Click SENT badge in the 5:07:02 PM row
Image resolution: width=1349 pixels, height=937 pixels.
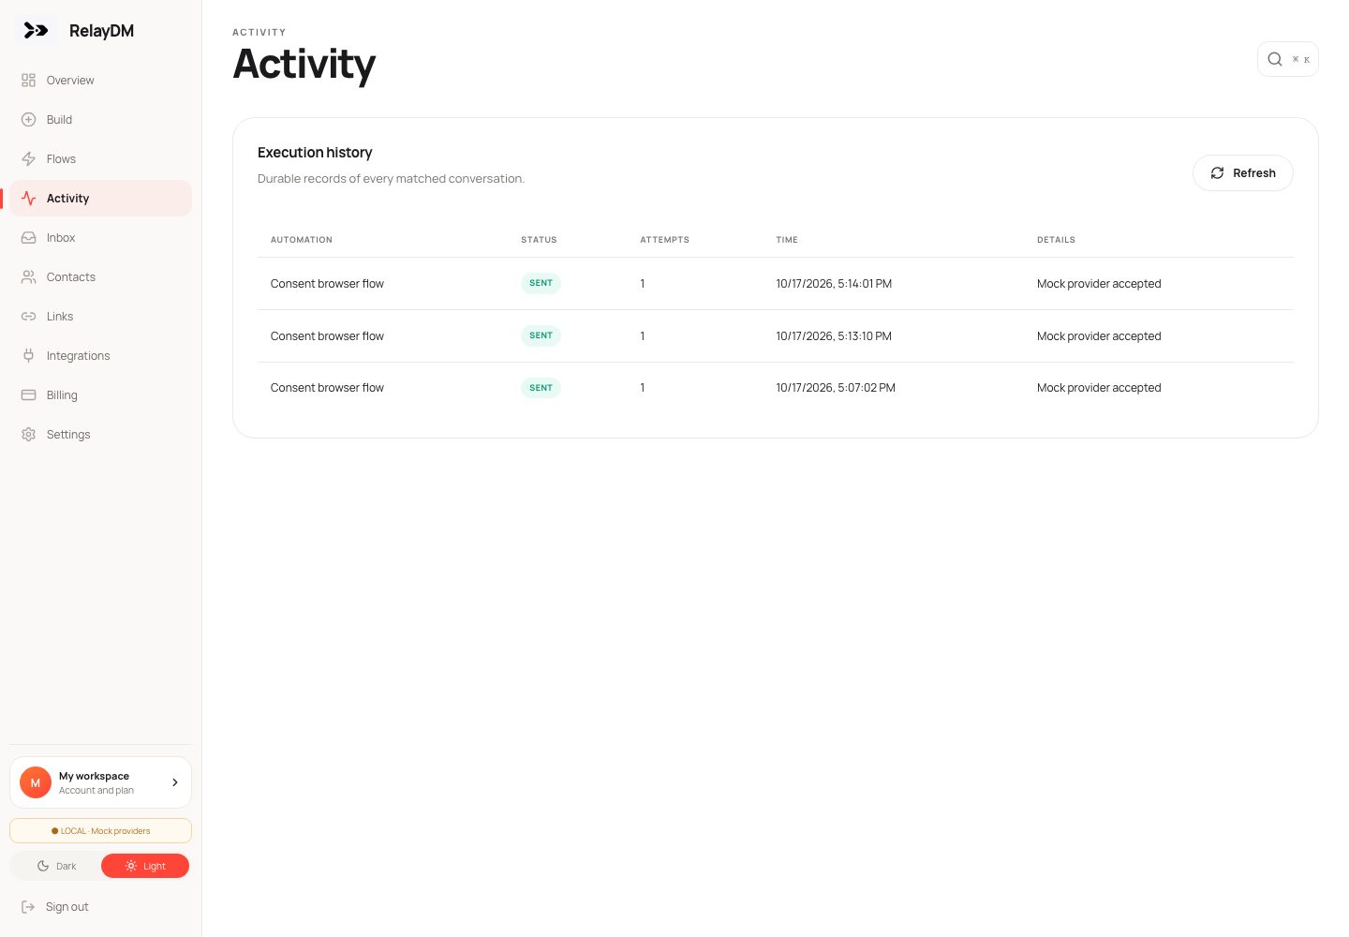[541, 388]
